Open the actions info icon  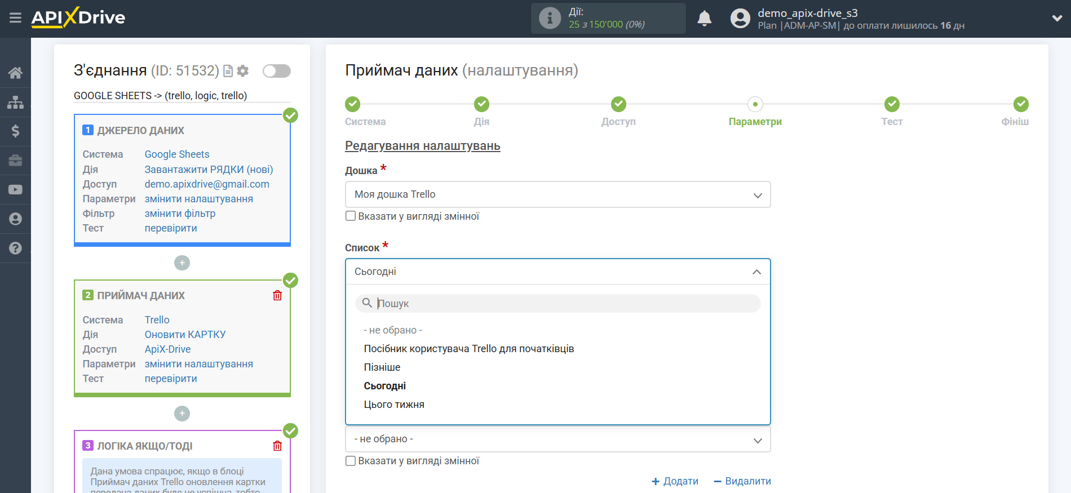point(550,18)
